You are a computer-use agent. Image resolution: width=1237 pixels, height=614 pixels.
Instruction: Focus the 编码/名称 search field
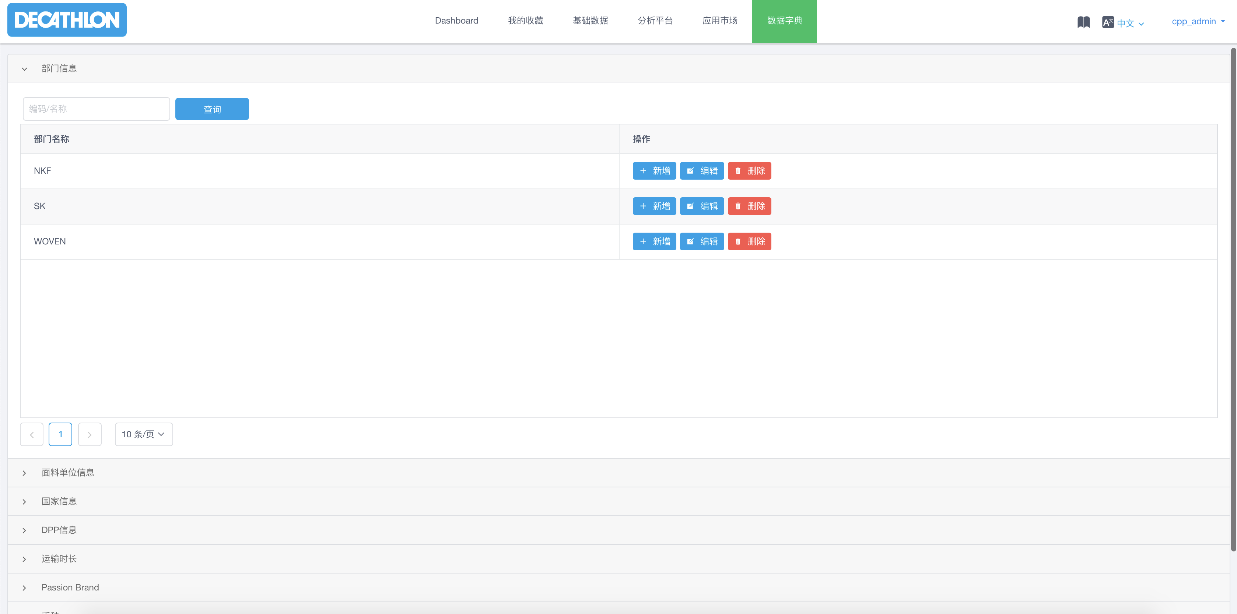click(x=96, y=109)
